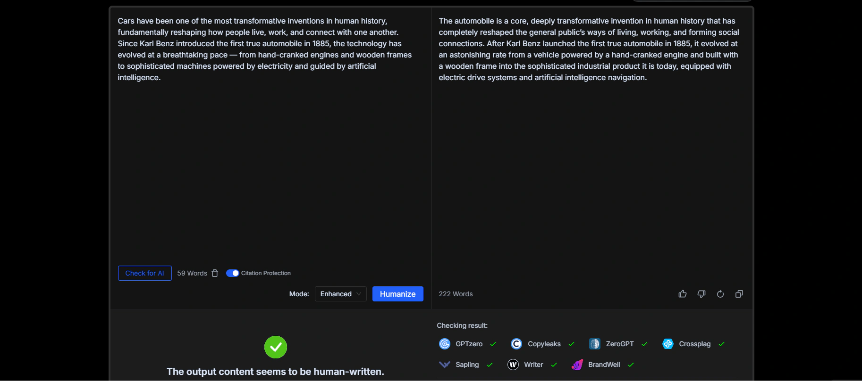Click the copy output icon

[x=739, y=294]
